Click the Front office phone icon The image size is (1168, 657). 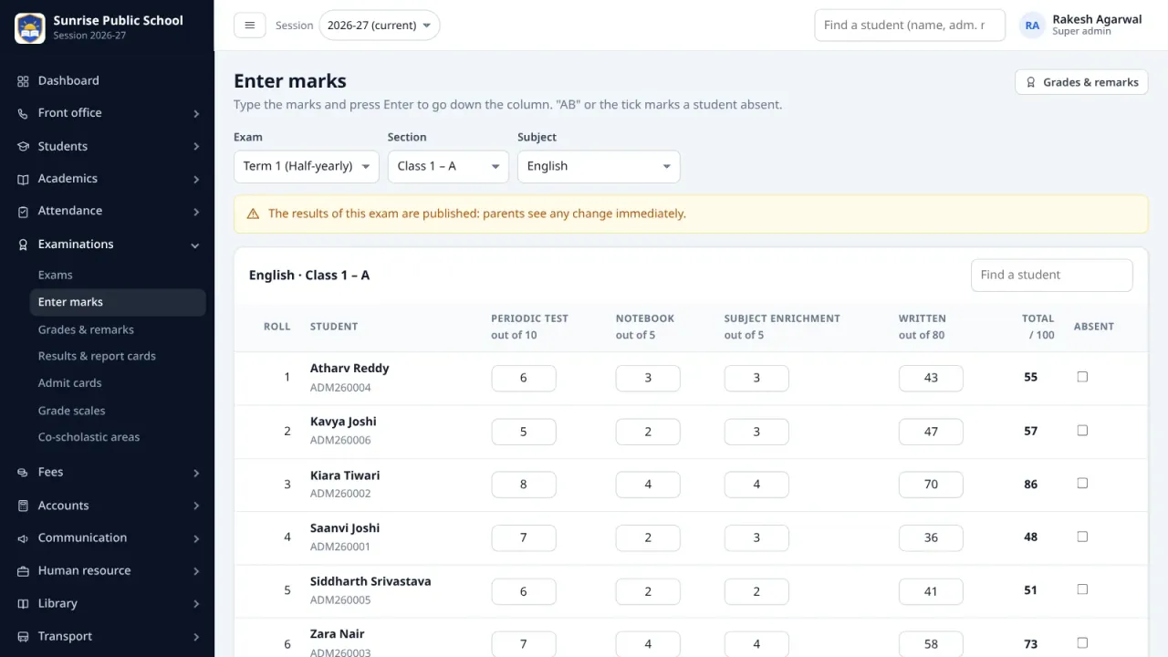coord(23,113)
